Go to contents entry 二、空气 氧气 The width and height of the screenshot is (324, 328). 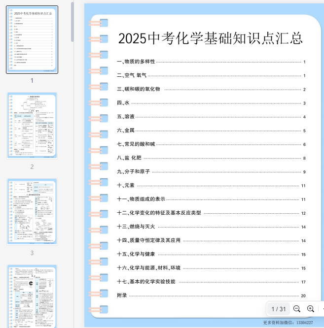pos(132,75)
